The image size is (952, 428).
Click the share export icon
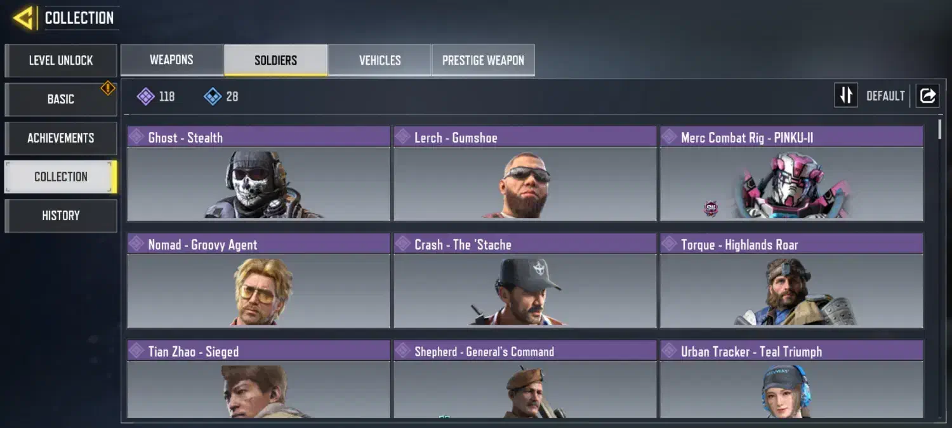tap(927, 96)
